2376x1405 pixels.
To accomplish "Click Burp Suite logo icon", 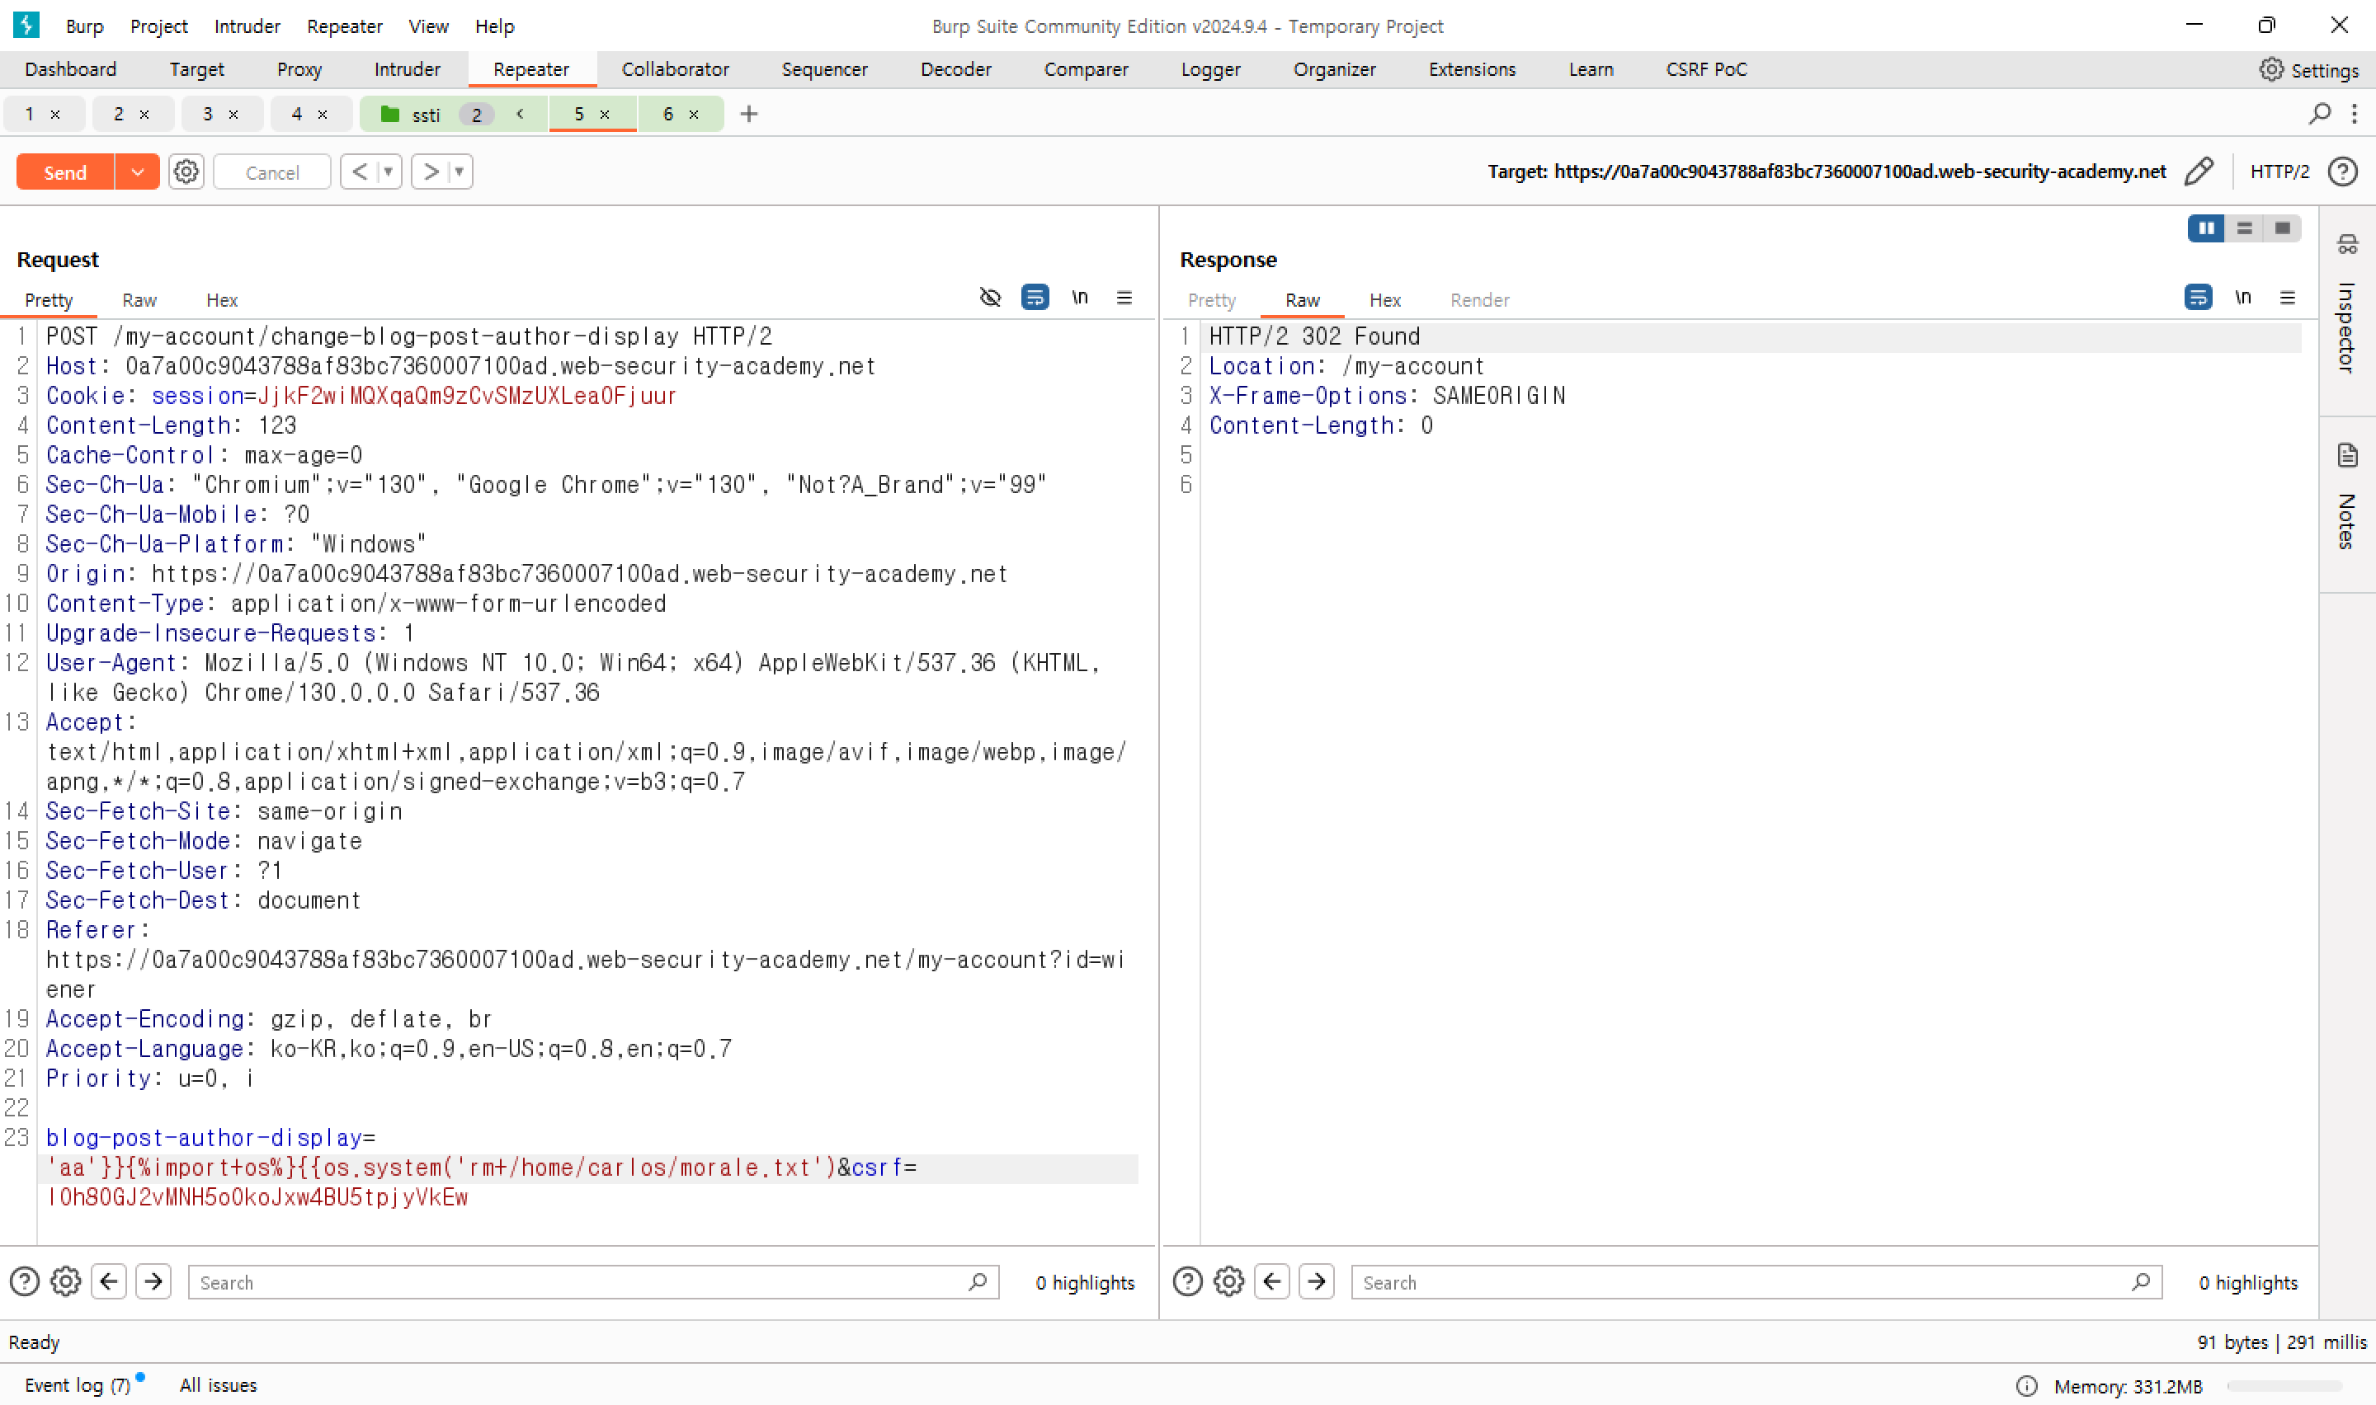I will [x=26, y=25].
